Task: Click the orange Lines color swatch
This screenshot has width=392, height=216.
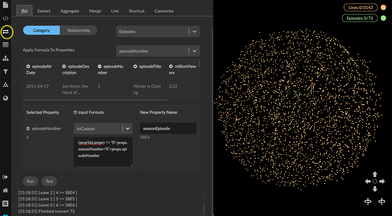Action: coord(383,7)
